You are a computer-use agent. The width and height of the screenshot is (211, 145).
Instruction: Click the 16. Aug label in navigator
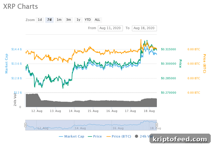tap(118, 128)
